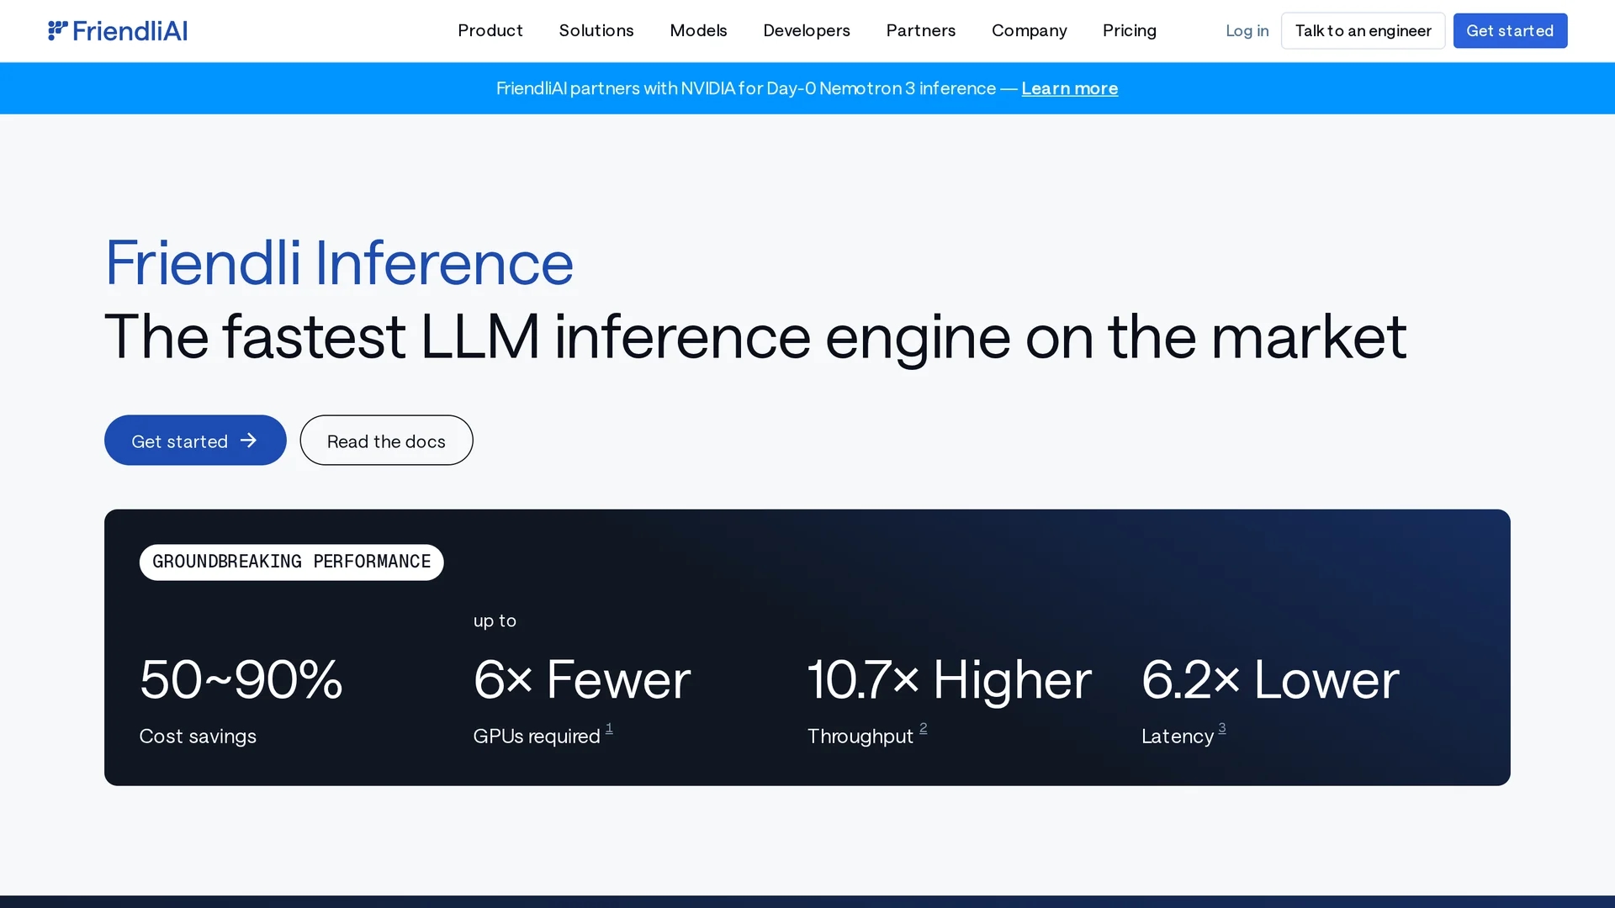Click the 50~90% cost savings figure
Screen dimensions: 1615x908
click(241, 679)
